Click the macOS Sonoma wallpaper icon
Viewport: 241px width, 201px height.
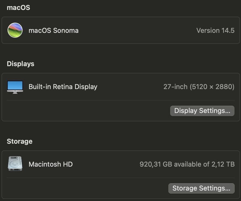pyautogui.click(x=15, y=30)
